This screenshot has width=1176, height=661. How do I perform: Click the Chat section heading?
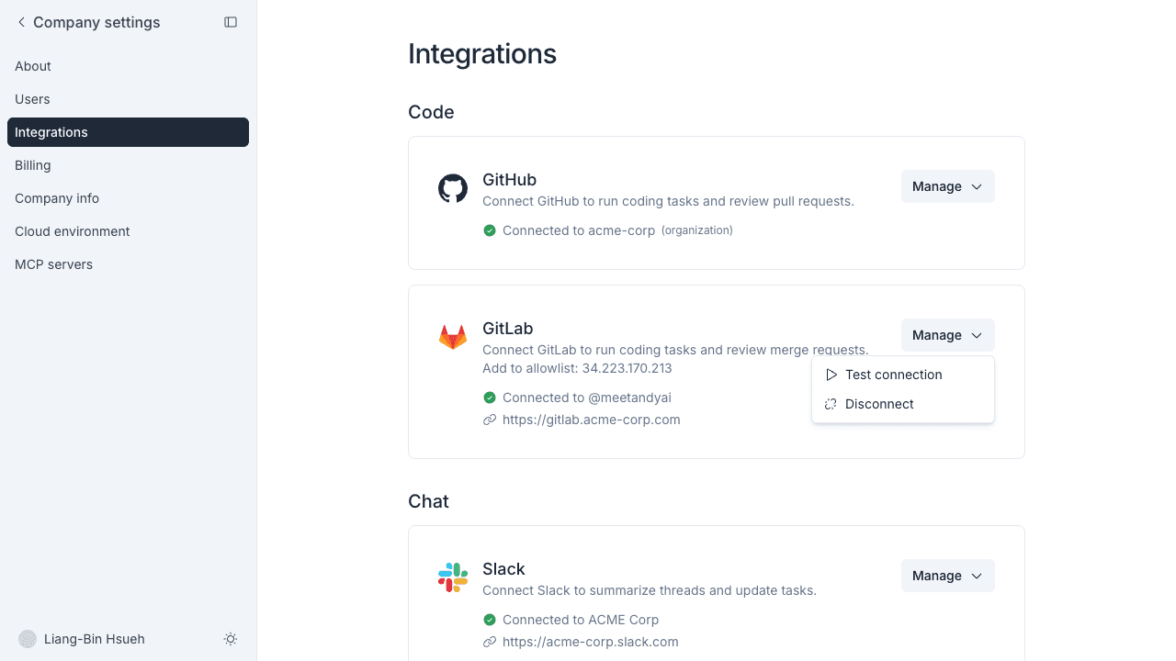428,501
